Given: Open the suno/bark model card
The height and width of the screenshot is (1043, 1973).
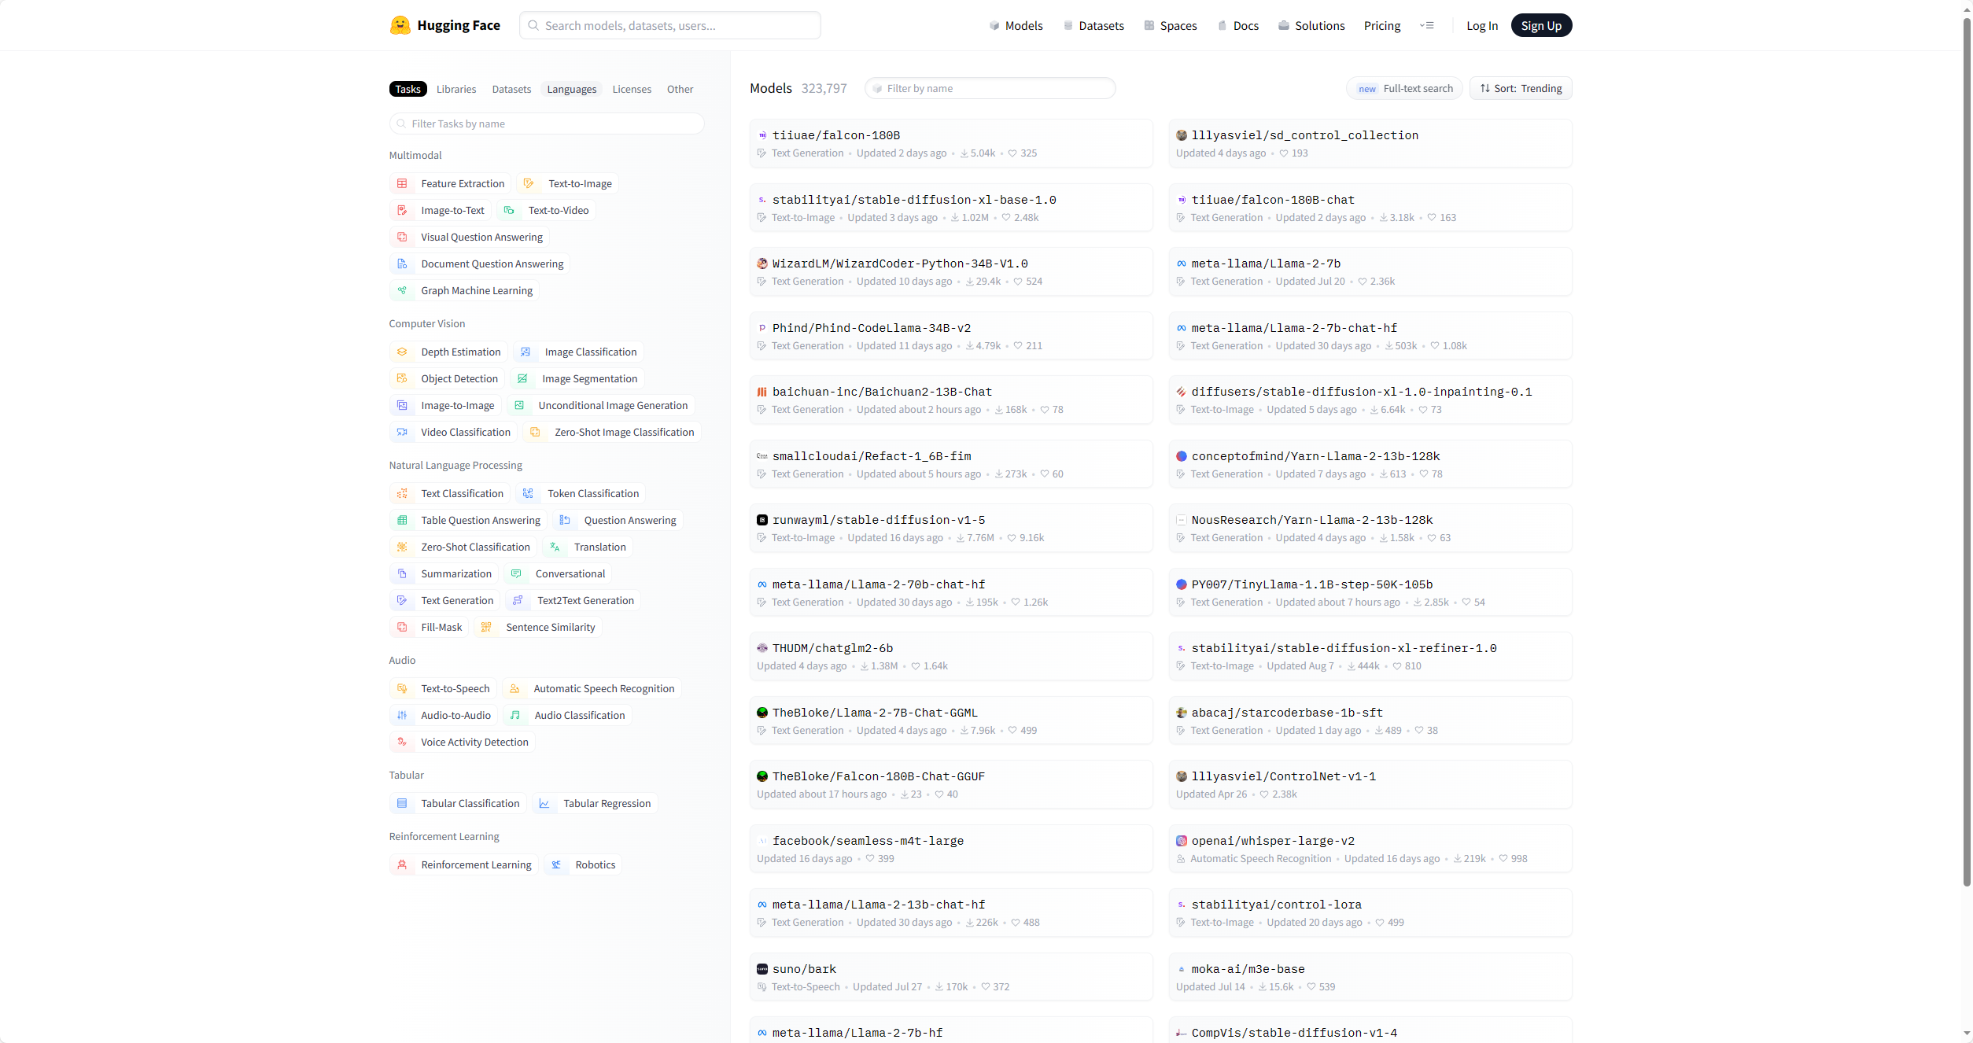Looking at the screenshot, I should (951, 977).
